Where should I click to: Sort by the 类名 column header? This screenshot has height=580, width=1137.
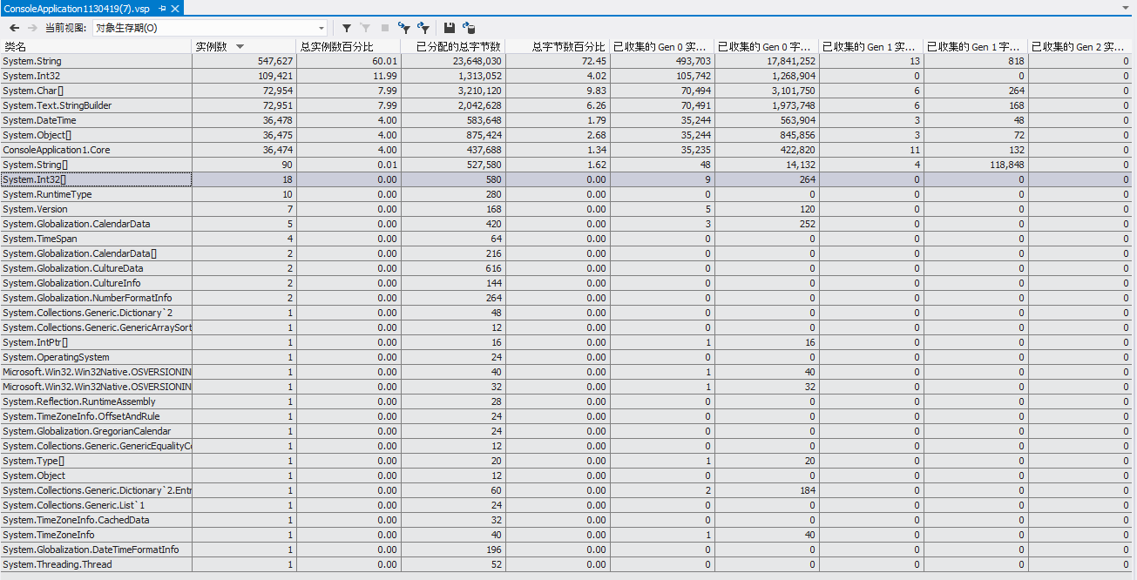[96, 46]
